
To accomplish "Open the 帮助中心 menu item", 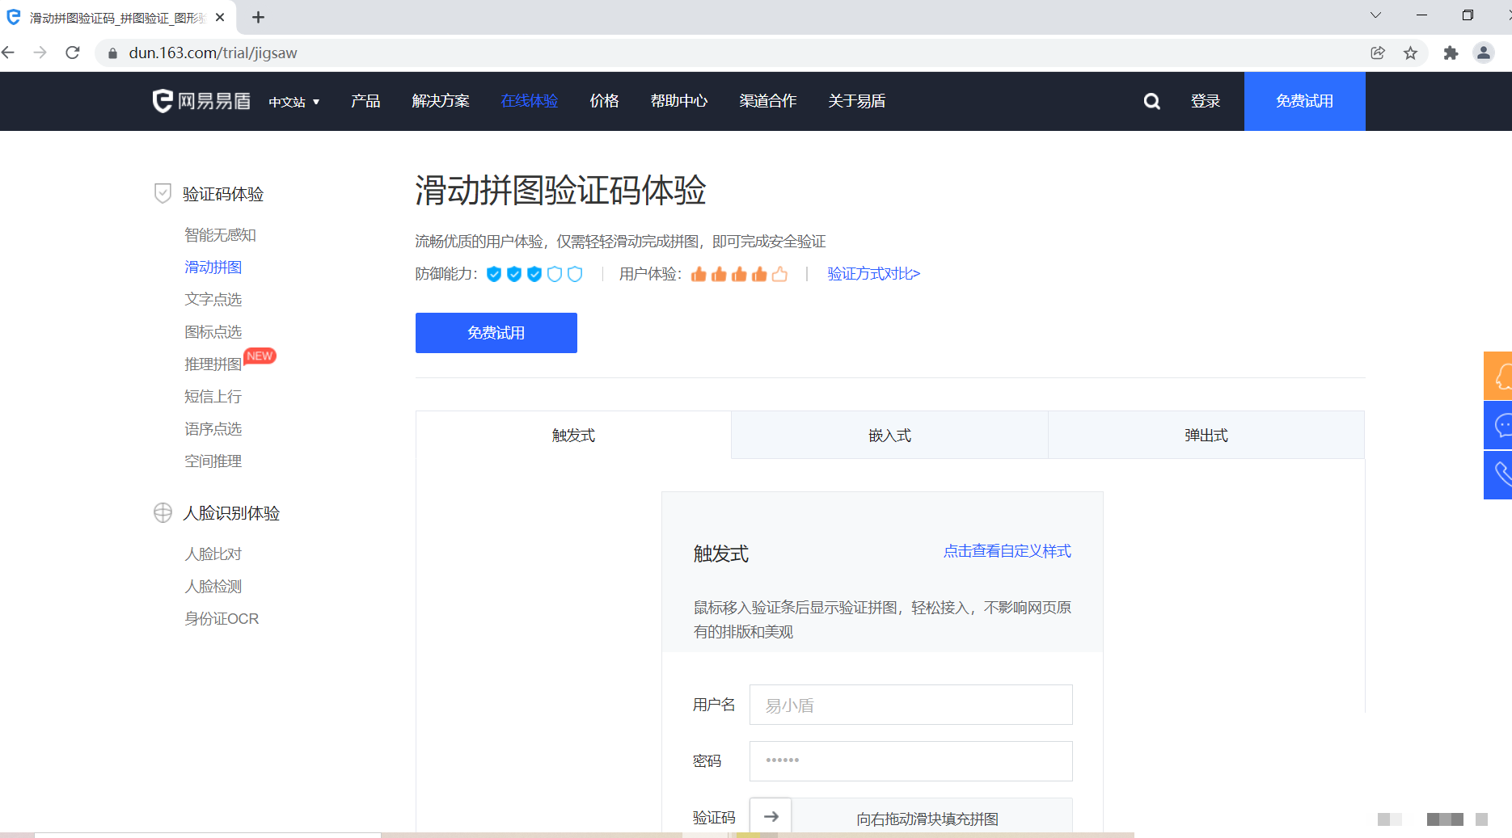I will tap(679, 101).
